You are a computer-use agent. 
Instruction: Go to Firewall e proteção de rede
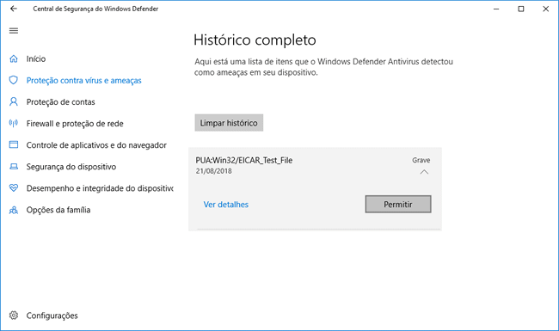75,124
